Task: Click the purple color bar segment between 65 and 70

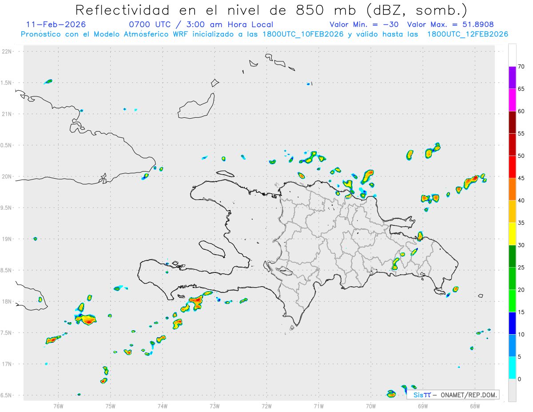Action: (512, 78)
